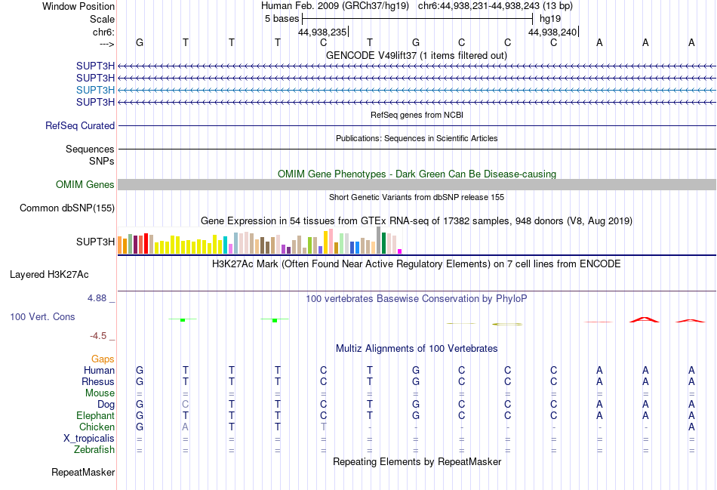
Task: Click the second green PhyloP conservation marker
Action: point(275,320)
